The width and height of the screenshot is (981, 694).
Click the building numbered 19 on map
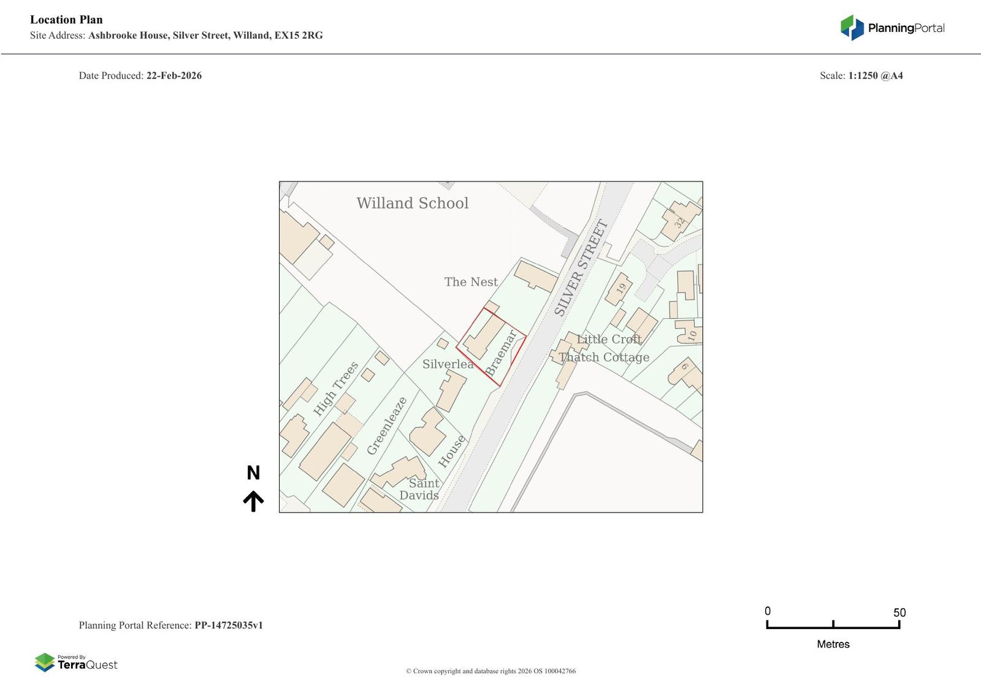tap(619, 289)
